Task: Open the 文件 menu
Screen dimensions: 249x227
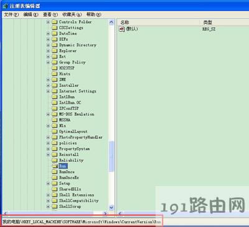Action: pyautogui.click(x=11, y=14)
